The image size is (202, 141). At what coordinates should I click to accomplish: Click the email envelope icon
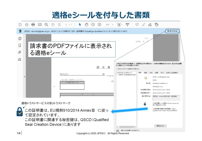coord(40,25)
